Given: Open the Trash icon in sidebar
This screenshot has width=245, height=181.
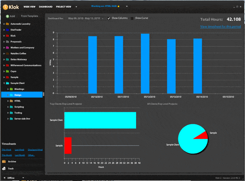Looking at the screenshot, I should pos(4,168).
